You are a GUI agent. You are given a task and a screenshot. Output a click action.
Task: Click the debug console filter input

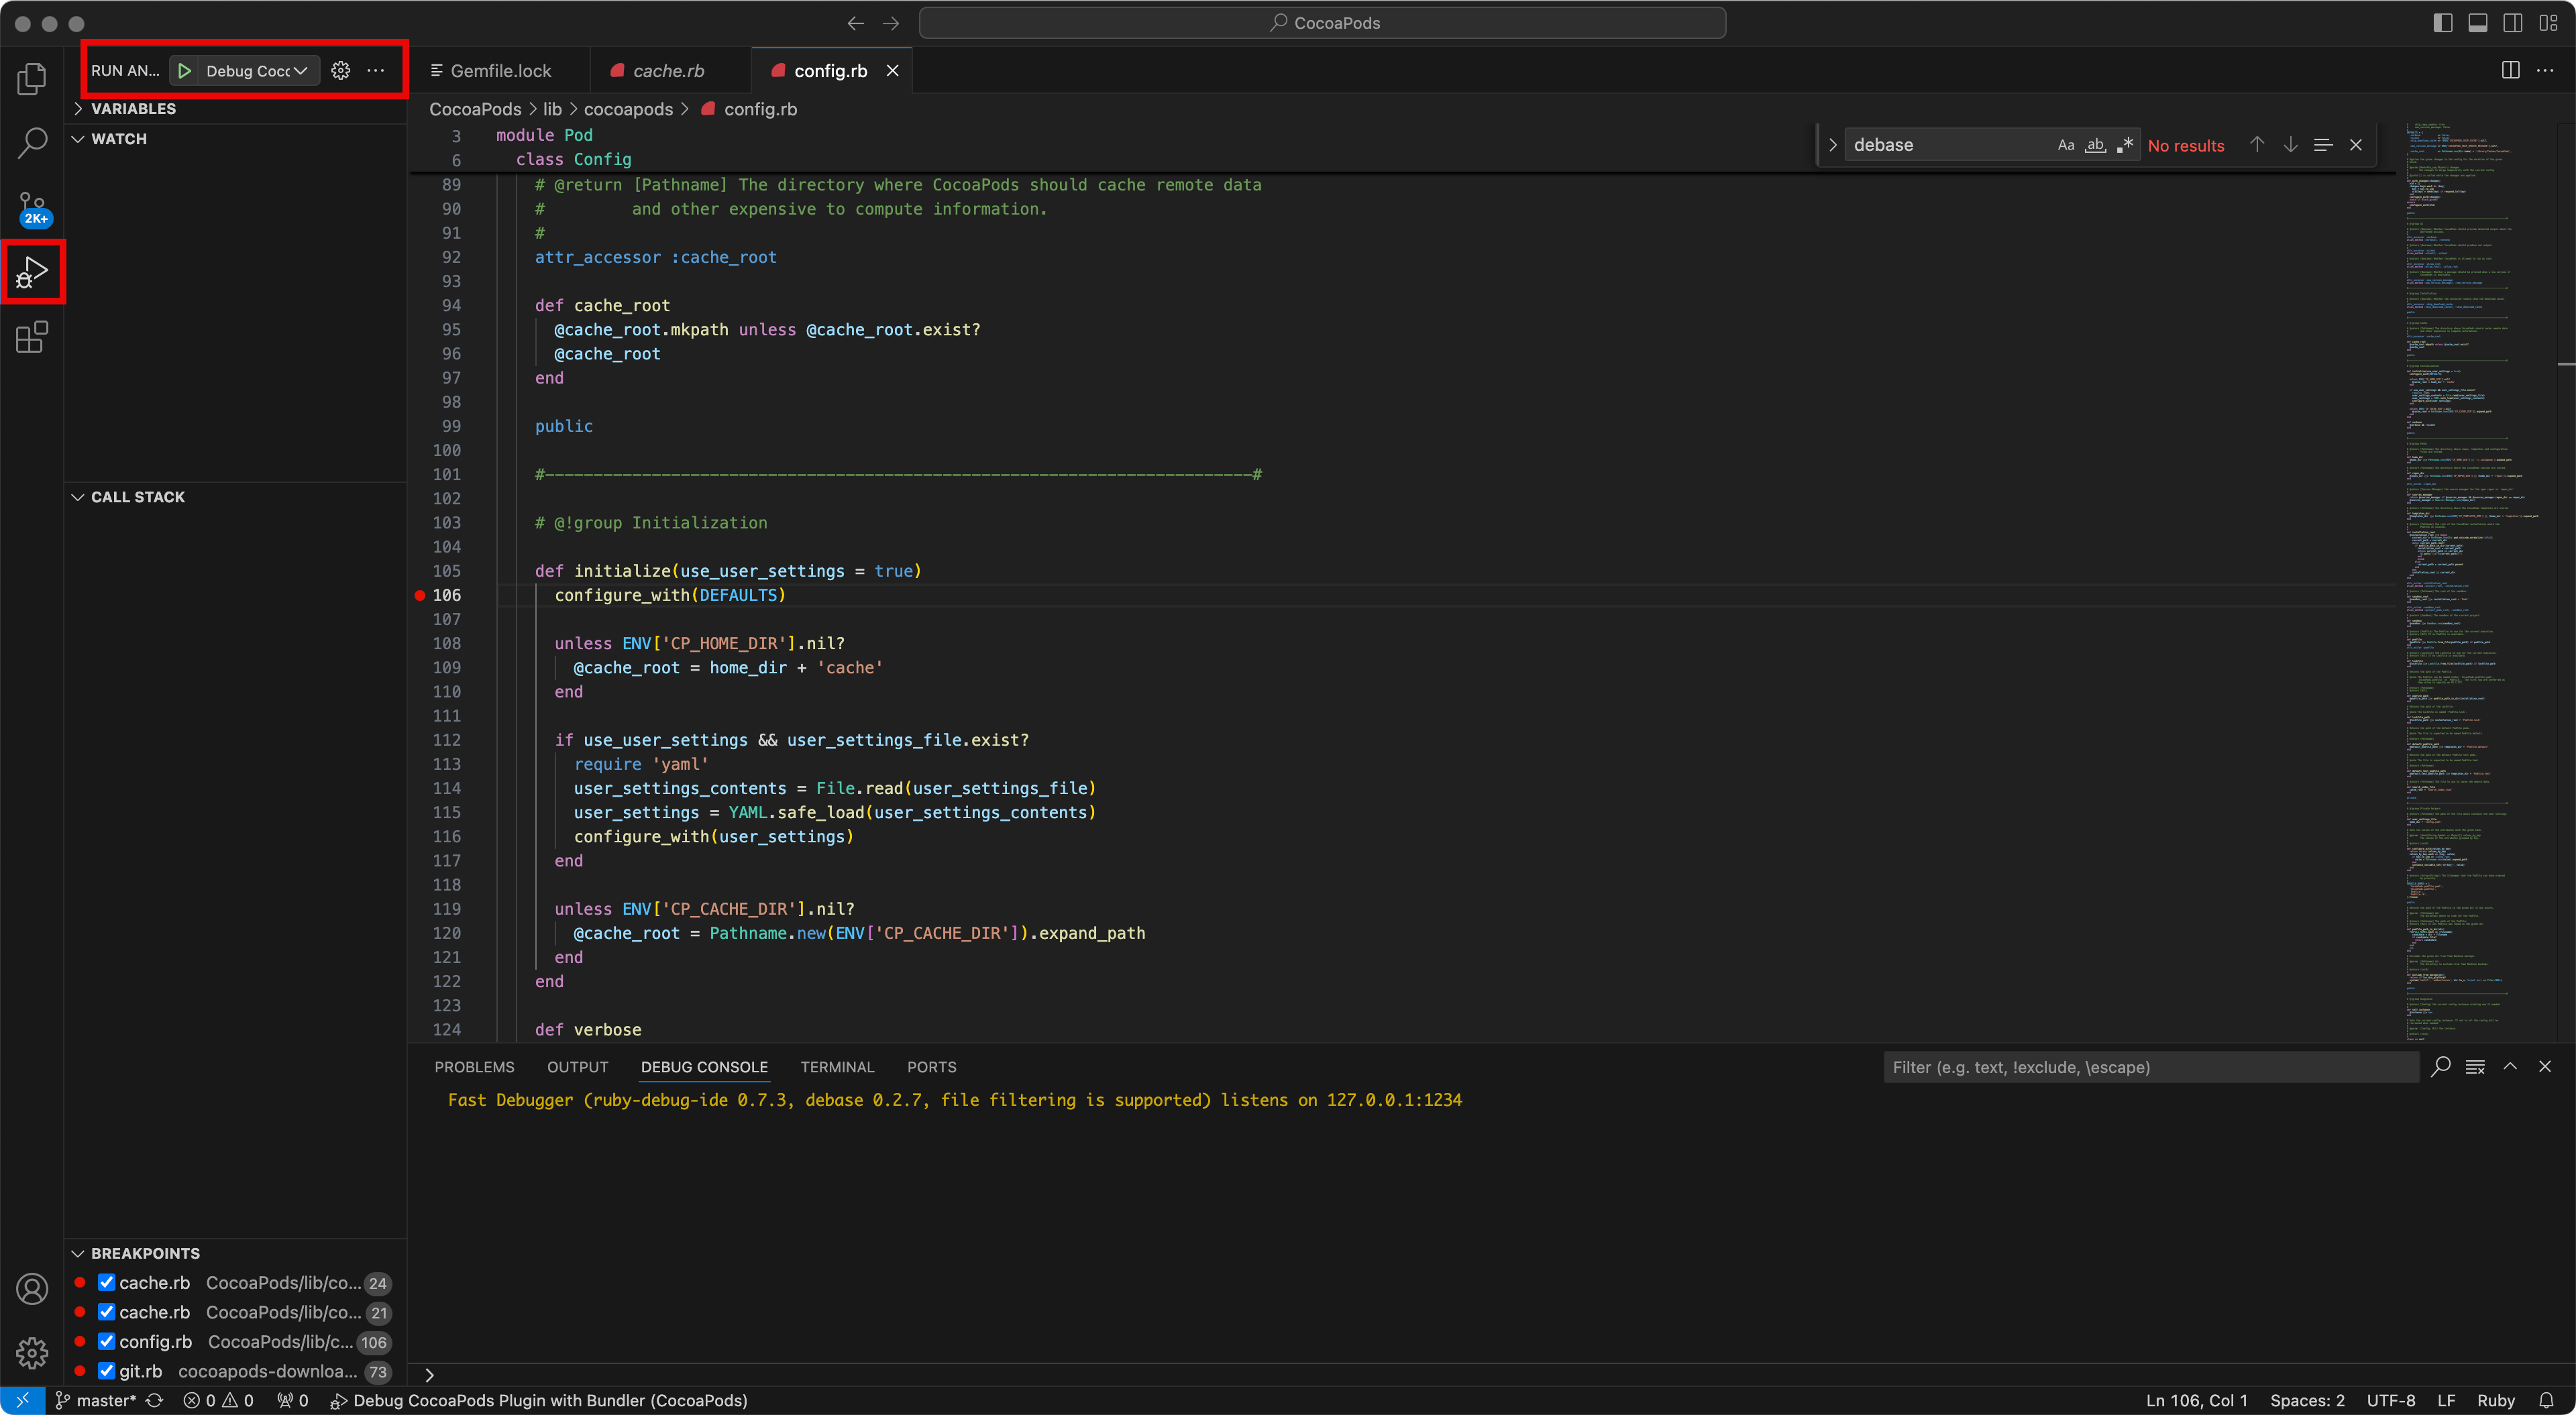tap(2150, 1067)
